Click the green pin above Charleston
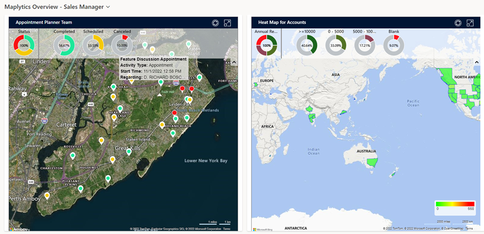Viewport: 484px width, 234px height. [73, 156]
